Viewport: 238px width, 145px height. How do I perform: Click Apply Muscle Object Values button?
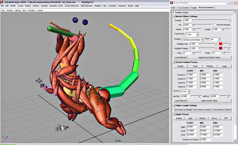209,57
